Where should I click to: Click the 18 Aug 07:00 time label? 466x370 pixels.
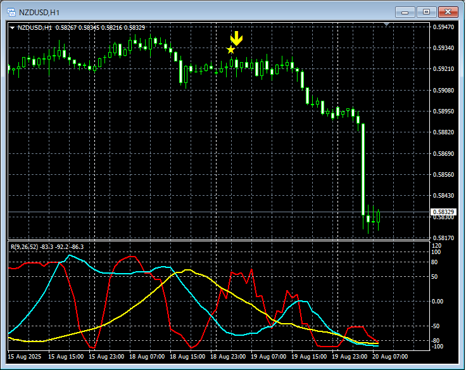click(147, 356)
